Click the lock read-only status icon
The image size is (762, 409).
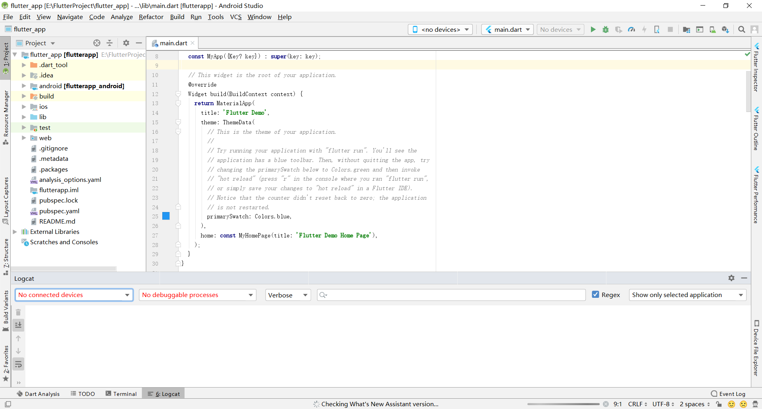click(719, 404)
